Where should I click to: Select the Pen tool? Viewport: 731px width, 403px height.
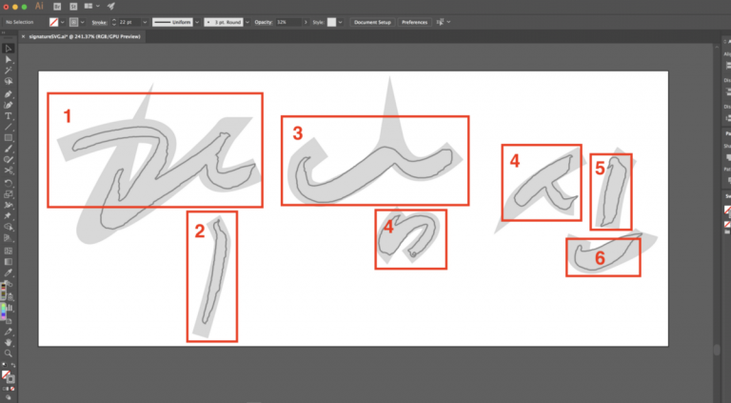click(9, 93)
